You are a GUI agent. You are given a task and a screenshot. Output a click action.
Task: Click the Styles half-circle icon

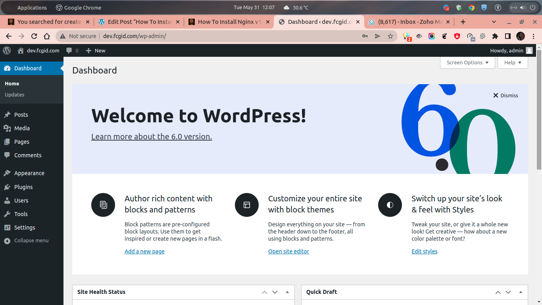coord(390,205)
